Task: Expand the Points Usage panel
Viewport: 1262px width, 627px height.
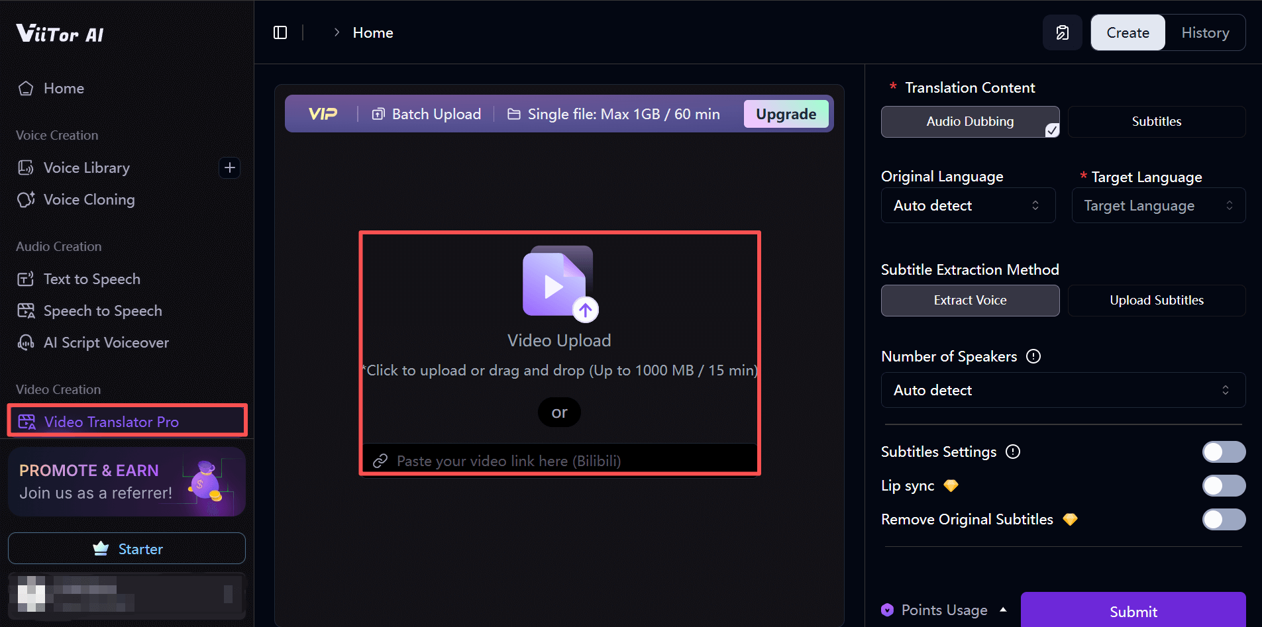Action: (944, 610)
